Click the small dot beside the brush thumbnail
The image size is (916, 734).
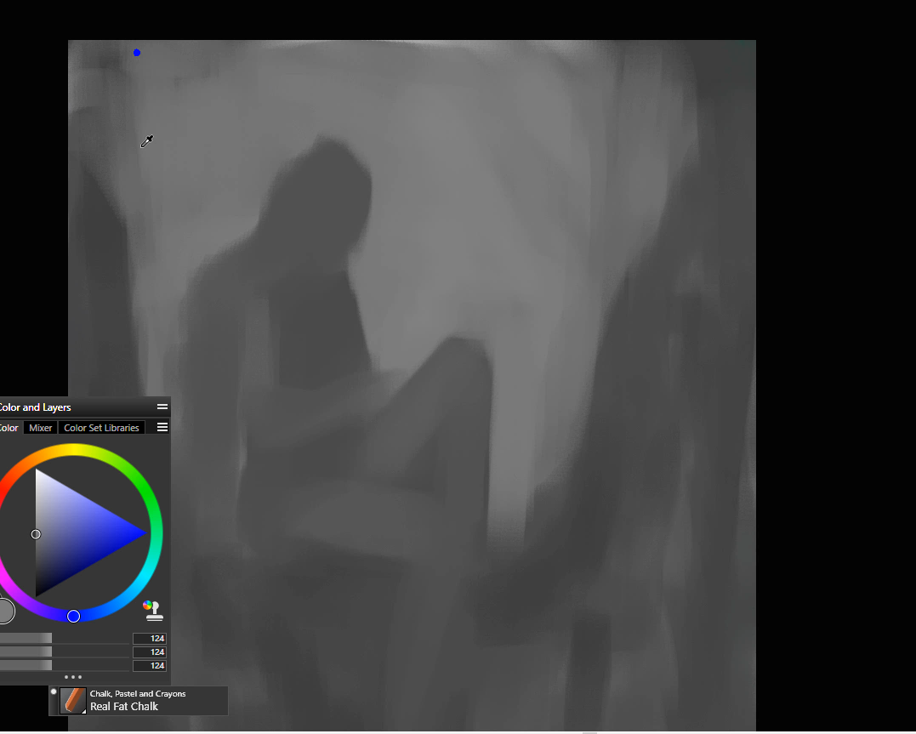[54, 691]
